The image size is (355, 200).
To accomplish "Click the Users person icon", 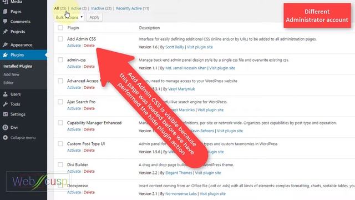I will click(6, 94).
